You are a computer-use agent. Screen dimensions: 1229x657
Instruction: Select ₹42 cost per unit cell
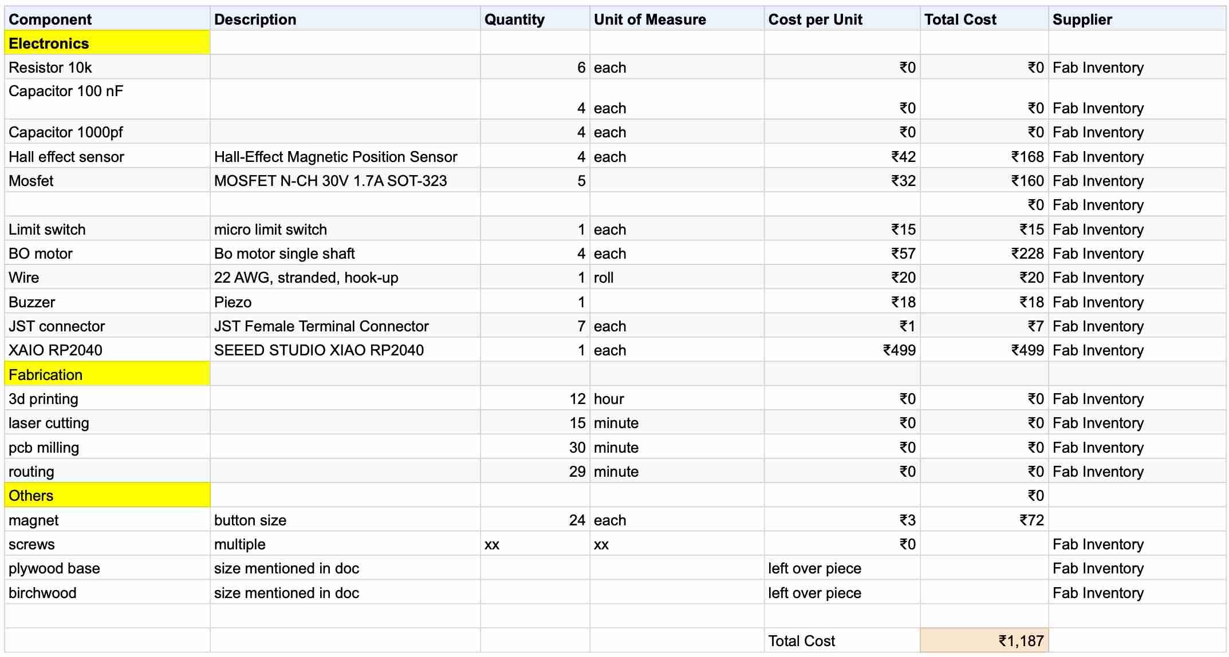(x=842, y=156)
